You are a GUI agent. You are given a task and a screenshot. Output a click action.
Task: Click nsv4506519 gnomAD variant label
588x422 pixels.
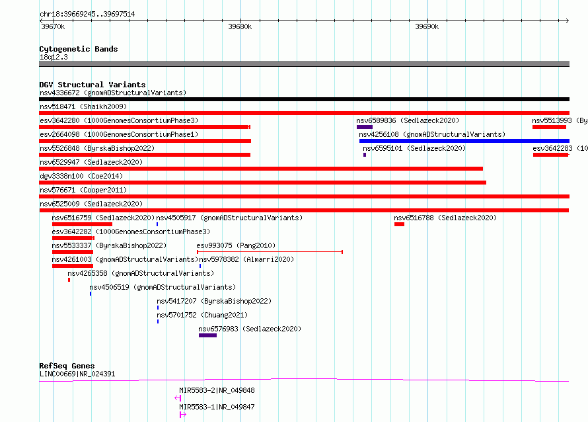[x=163, y=287]
